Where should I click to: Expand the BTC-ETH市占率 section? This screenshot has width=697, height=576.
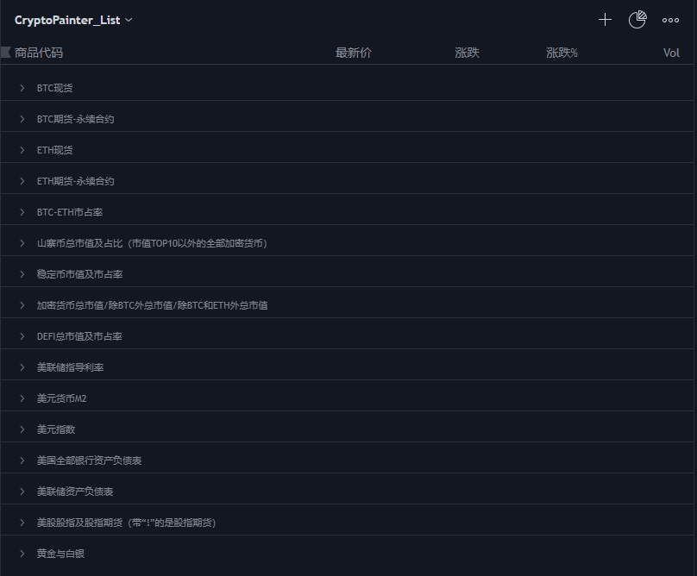22,212
